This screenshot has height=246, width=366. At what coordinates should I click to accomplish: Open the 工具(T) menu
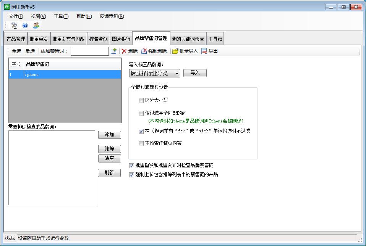pyautogui.click(x=61, y=16)
